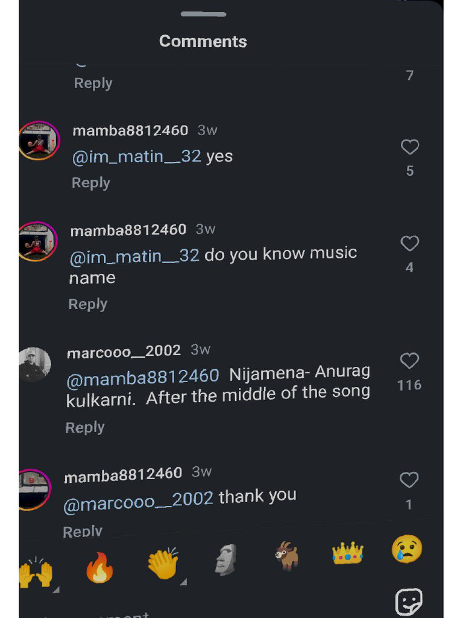This screenshot has height=618, width=463.
Task: Open marcooo__2002's profile picture
Action: [x=35, y=364]
